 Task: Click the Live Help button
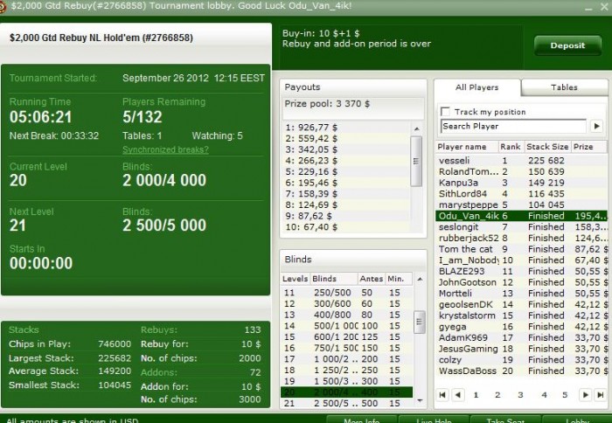click(x=434, y=420)
